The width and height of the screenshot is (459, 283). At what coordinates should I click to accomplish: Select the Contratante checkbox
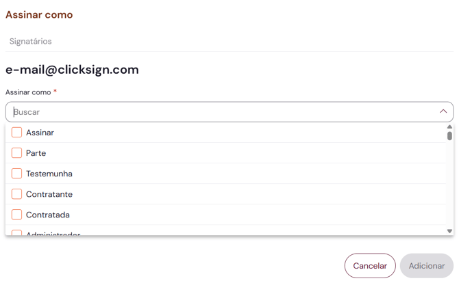point(17,194)
